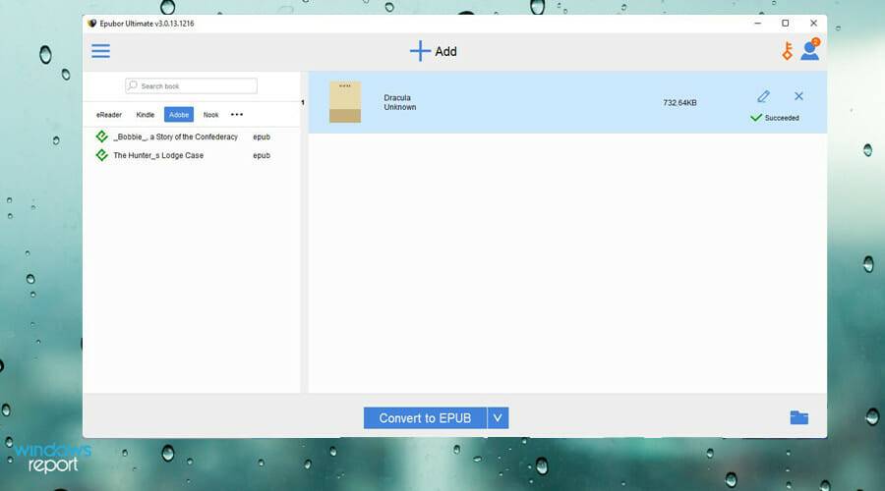Viewport: 885px width, 491px height.
Task: Switch to the Kindle tab
Action: [146, 115]
